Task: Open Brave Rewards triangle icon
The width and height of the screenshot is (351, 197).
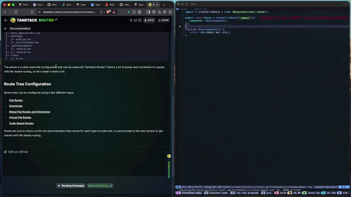Action: pyautogui.click(x=114, y=12)
